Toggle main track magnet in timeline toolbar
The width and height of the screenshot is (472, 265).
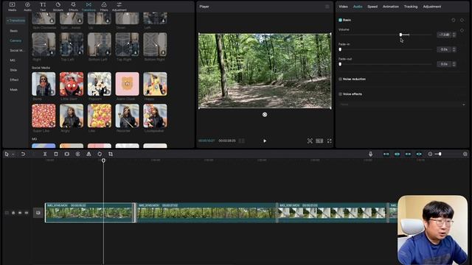386,154
